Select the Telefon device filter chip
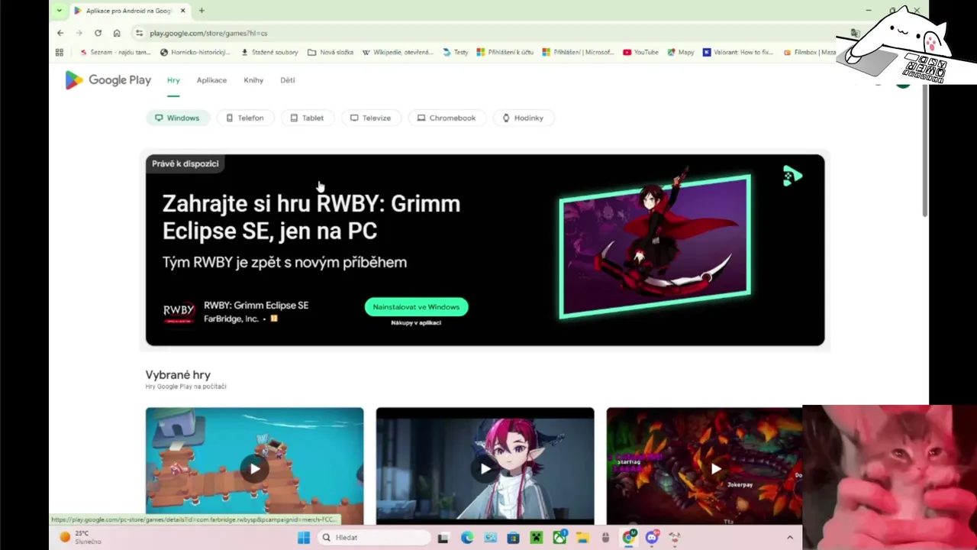The height and width of the screenshot is (550, 977). (x=245, y=118)
